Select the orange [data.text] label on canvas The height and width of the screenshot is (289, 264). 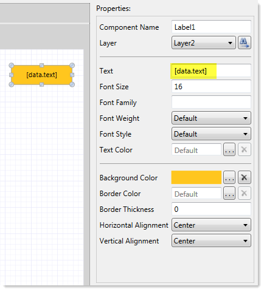click(x=41, y=75)
